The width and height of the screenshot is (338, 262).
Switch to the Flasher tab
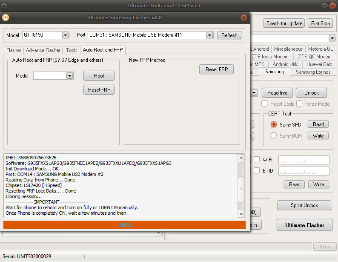click(x=14, y=50)
